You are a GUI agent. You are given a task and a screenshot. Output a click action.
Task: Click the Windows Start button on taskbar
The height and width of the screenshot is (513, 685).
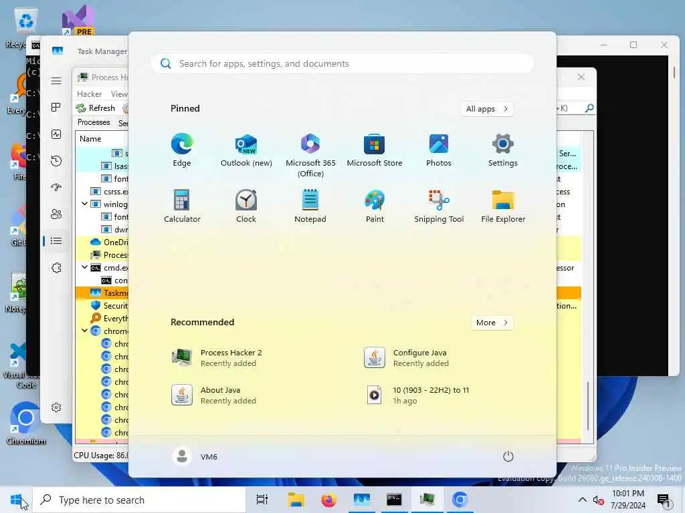pos(16,500)
